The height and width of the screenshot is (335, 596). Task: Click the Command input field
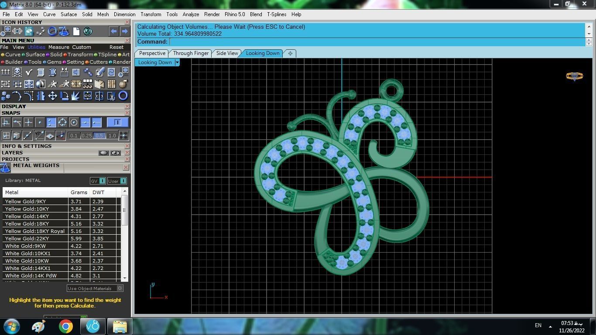click(x=377, y=41)
